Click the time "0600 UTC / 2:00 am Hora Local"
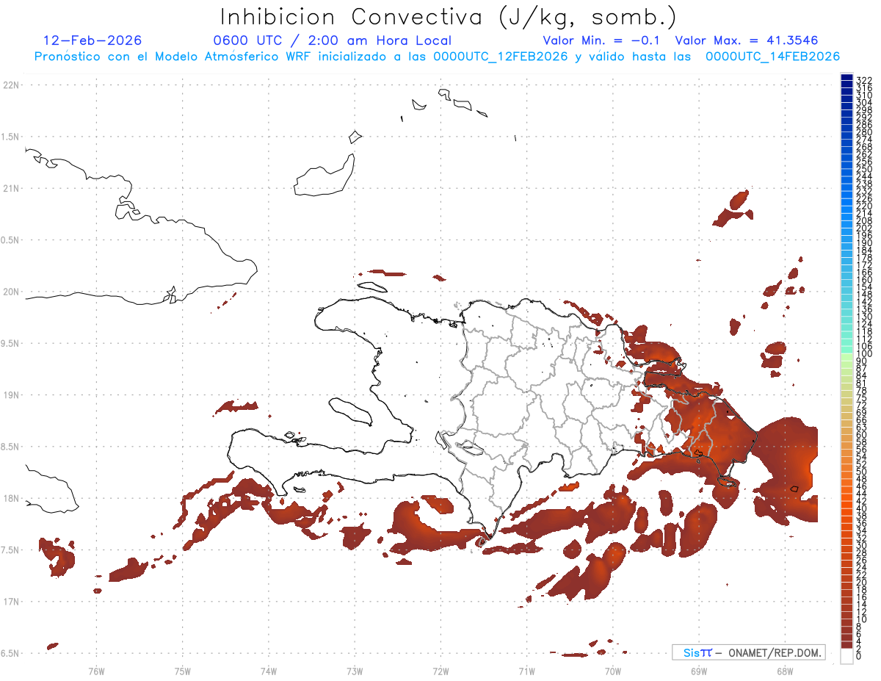 [333, 40]
